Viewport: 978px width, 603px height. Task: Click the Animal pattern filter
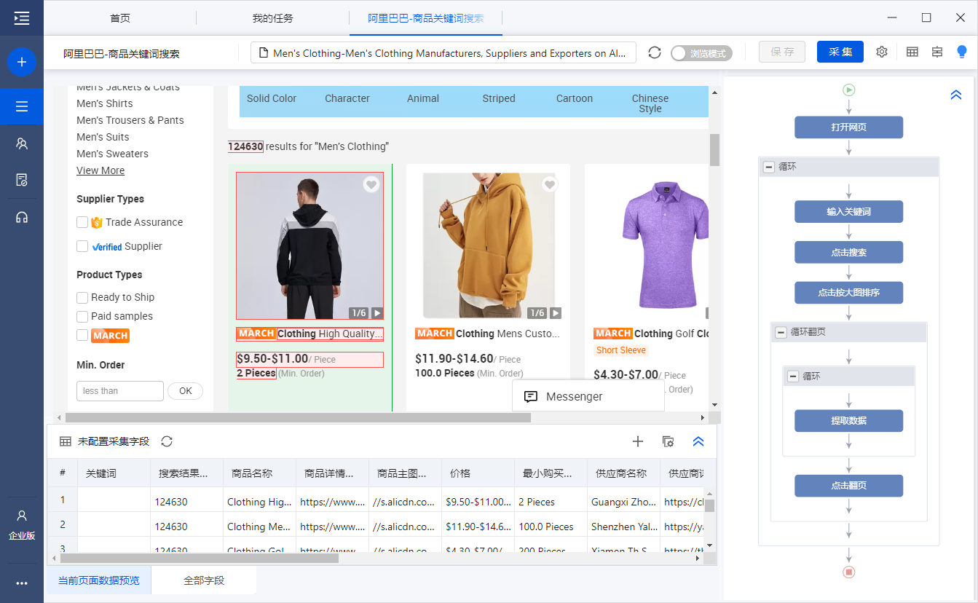[x=423, y=98]
